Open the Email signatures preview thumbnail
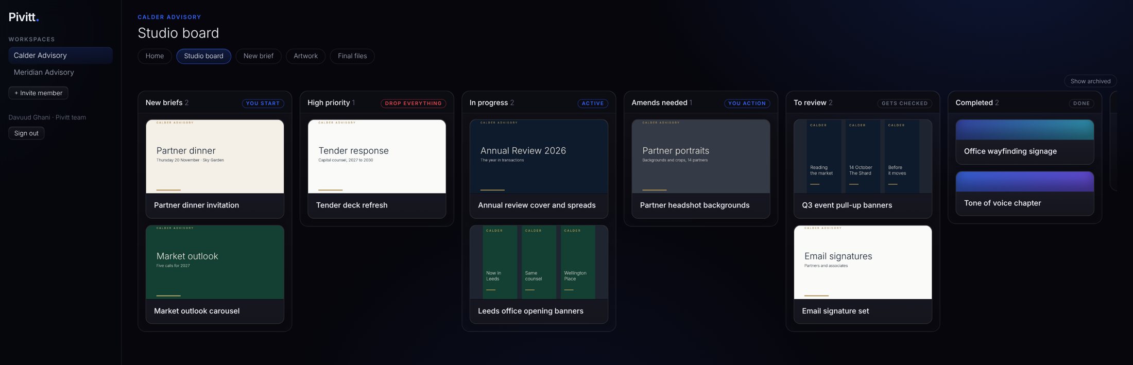The height and width of the screenshot is (365, 1133). 863,262
